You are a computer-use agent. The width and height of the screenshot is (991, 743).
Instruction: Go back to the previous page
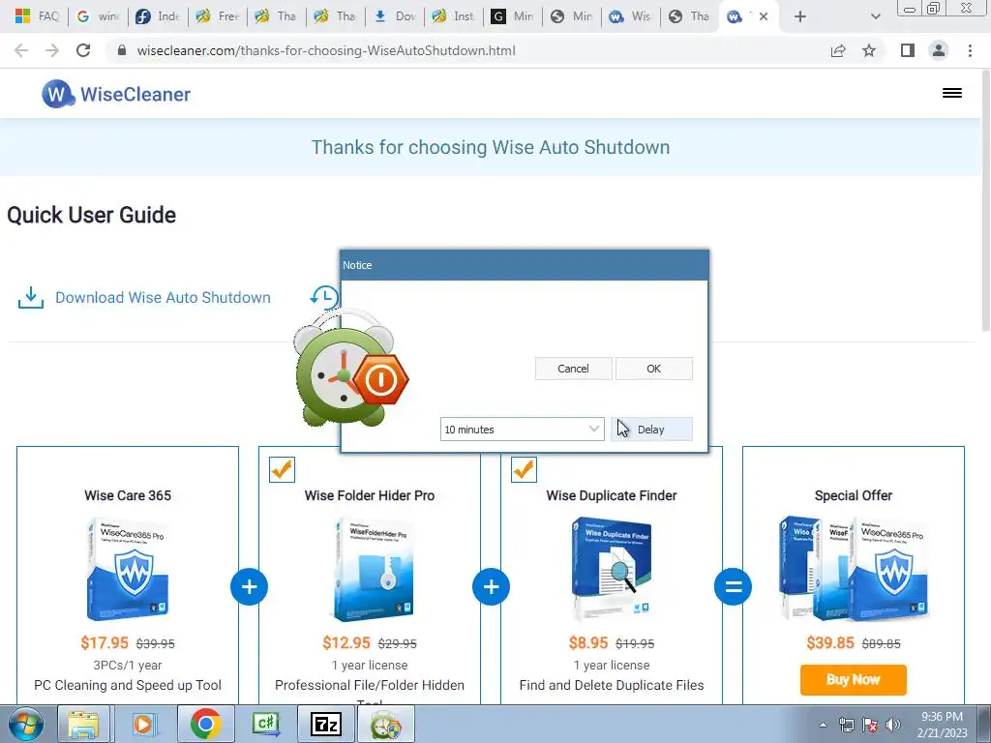(21, 50)
